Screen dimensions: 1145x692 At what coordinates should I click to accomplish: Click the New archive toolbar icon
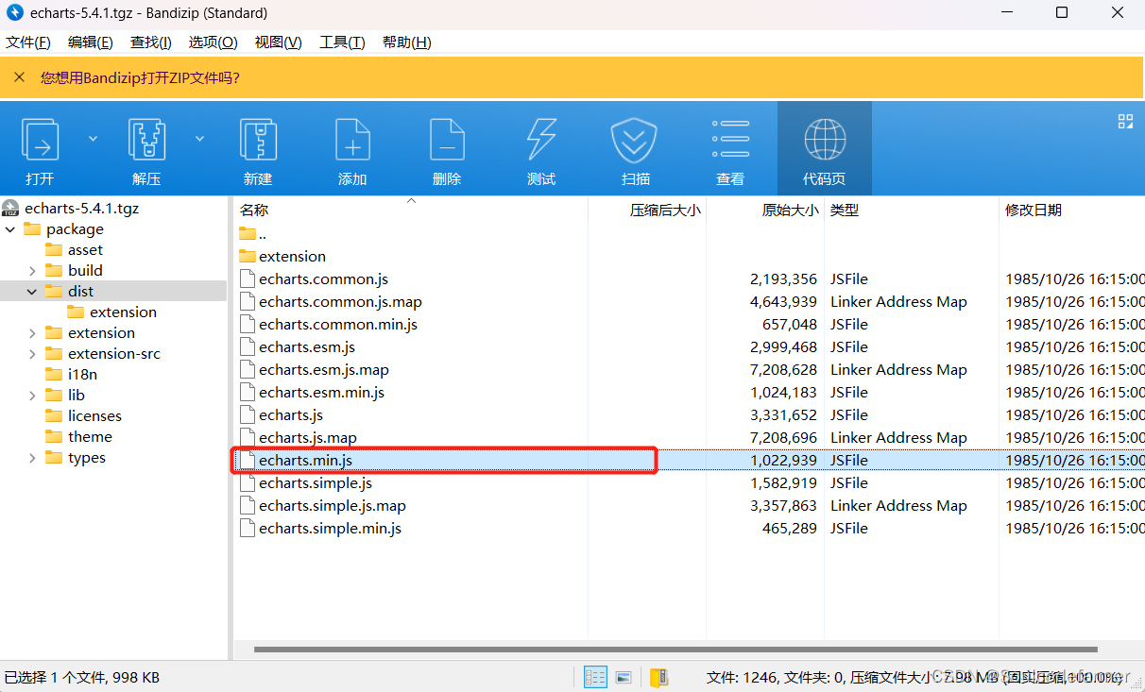(x=258, y=140)
